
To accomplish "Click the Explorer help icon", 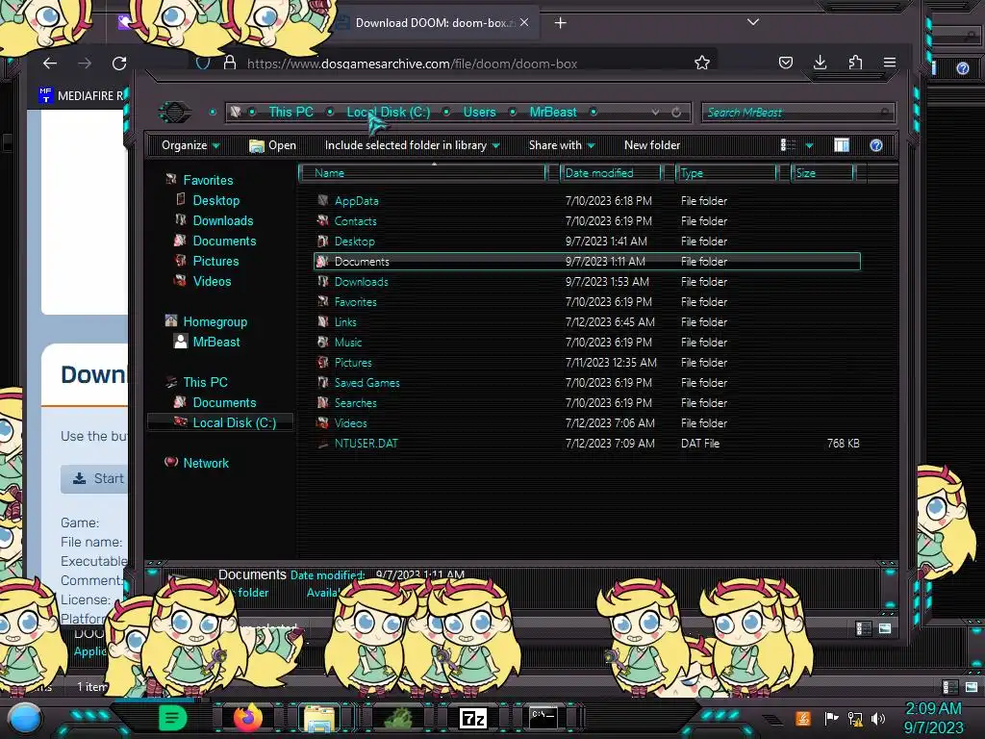I will point(875,145).
